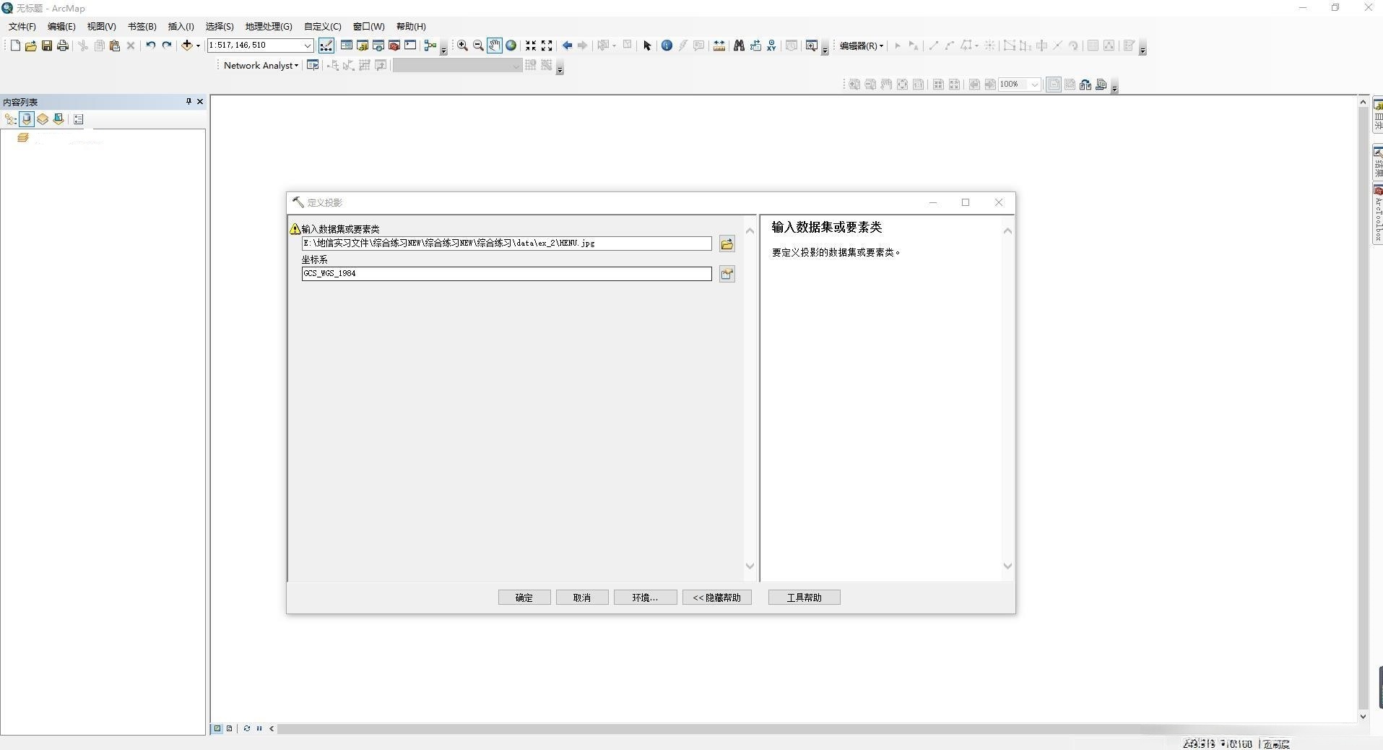Click Fixed Zoom Out arrows icon
1383x750 pixels.
point(547,46)
